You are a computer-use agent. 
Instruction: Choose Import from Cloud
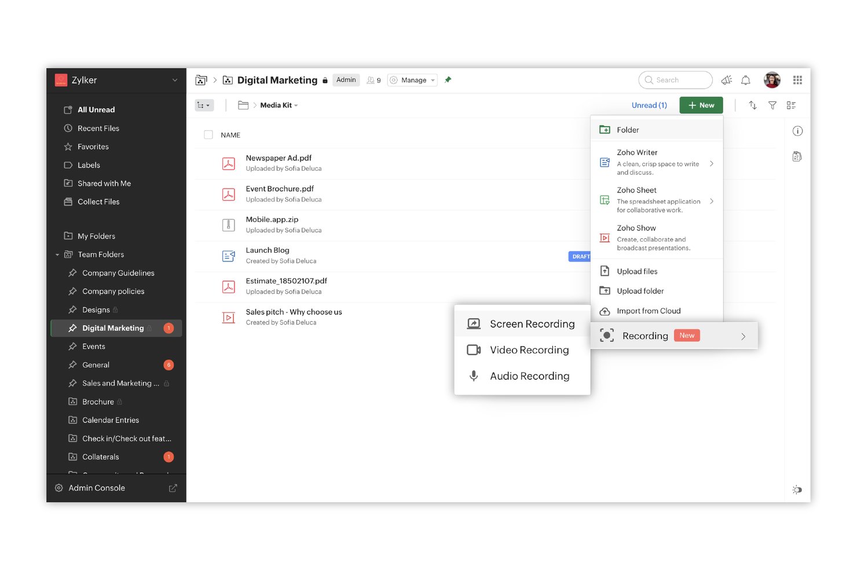pos(657,311)
